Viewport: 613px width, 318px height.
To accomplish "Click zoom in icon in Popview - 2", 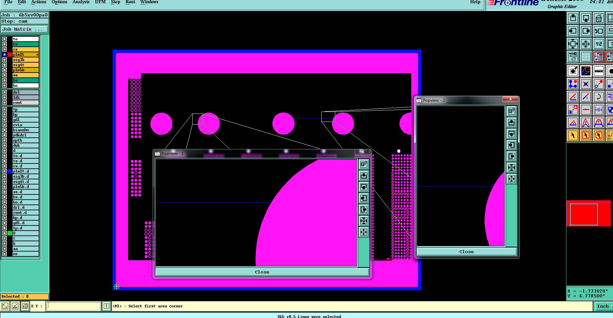I will (511, 168).
